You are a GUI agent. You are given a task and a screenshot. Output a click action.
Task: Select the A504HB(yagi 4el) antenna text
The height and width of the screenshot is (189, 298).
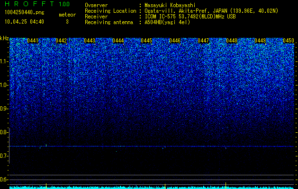click(167, 22)
